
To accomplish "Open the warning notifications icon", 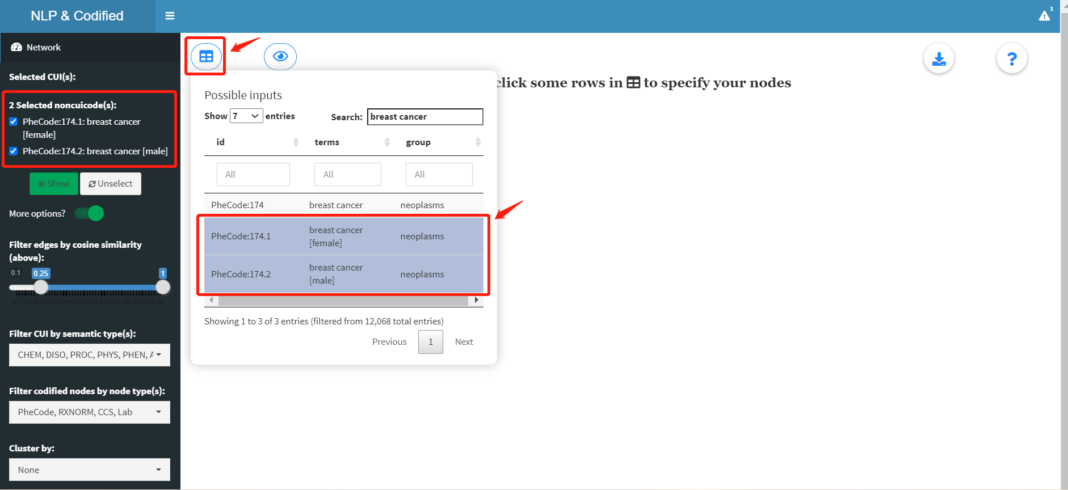I will (x=1044, y=16).
